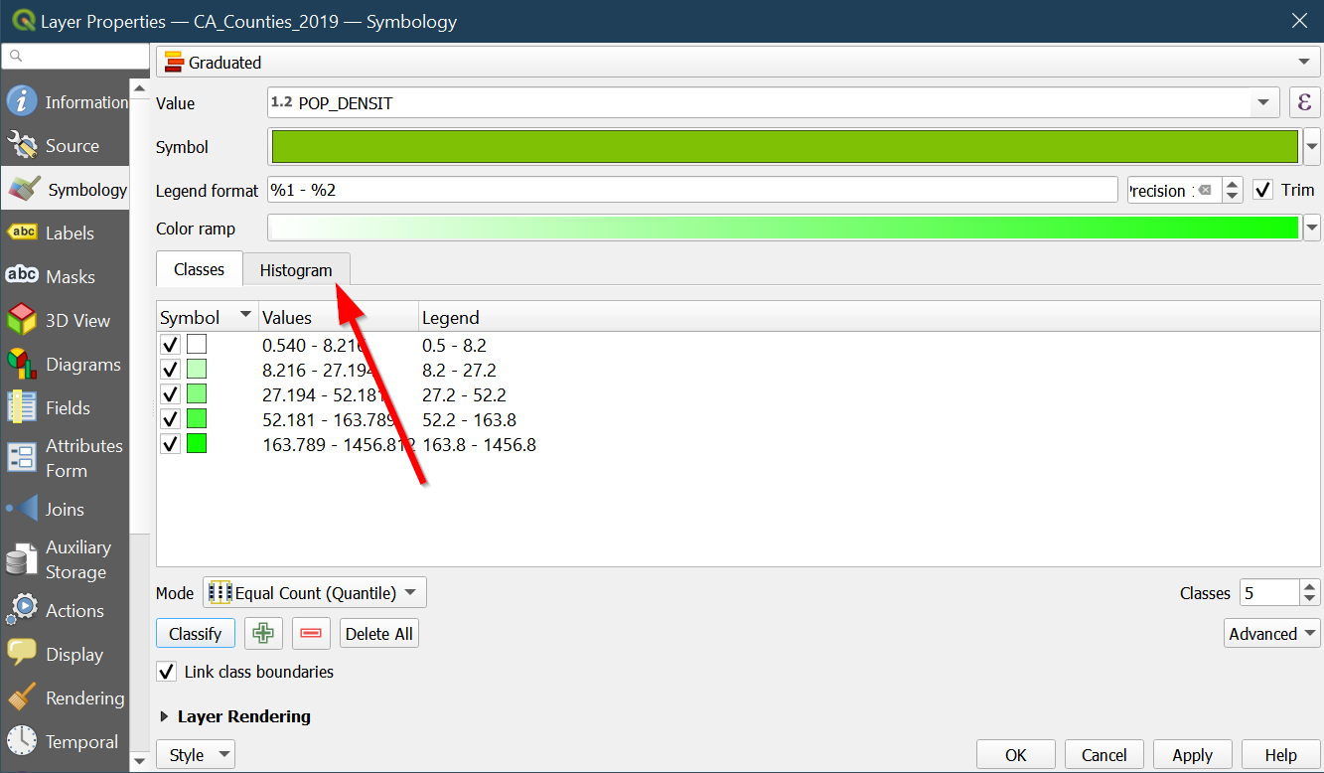Click the Legend format text field
1324x773 pixels.
tap(692, 190)
